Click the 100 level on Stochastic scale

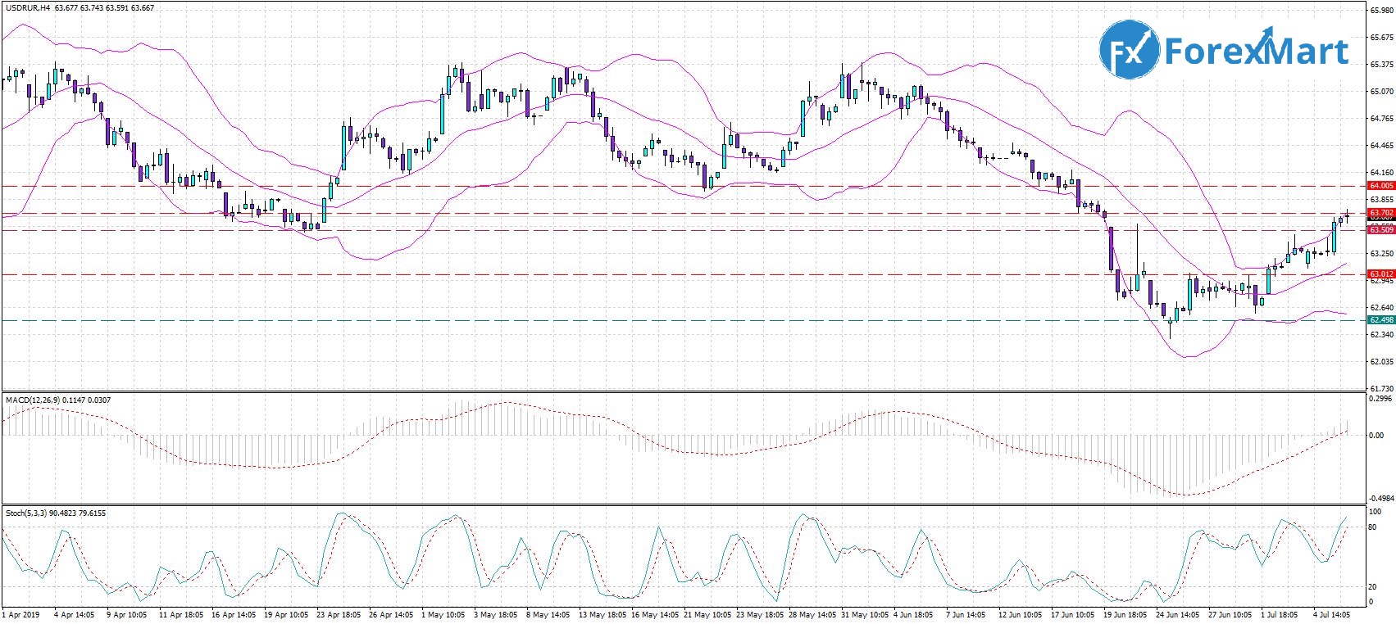pos(1376,512)
